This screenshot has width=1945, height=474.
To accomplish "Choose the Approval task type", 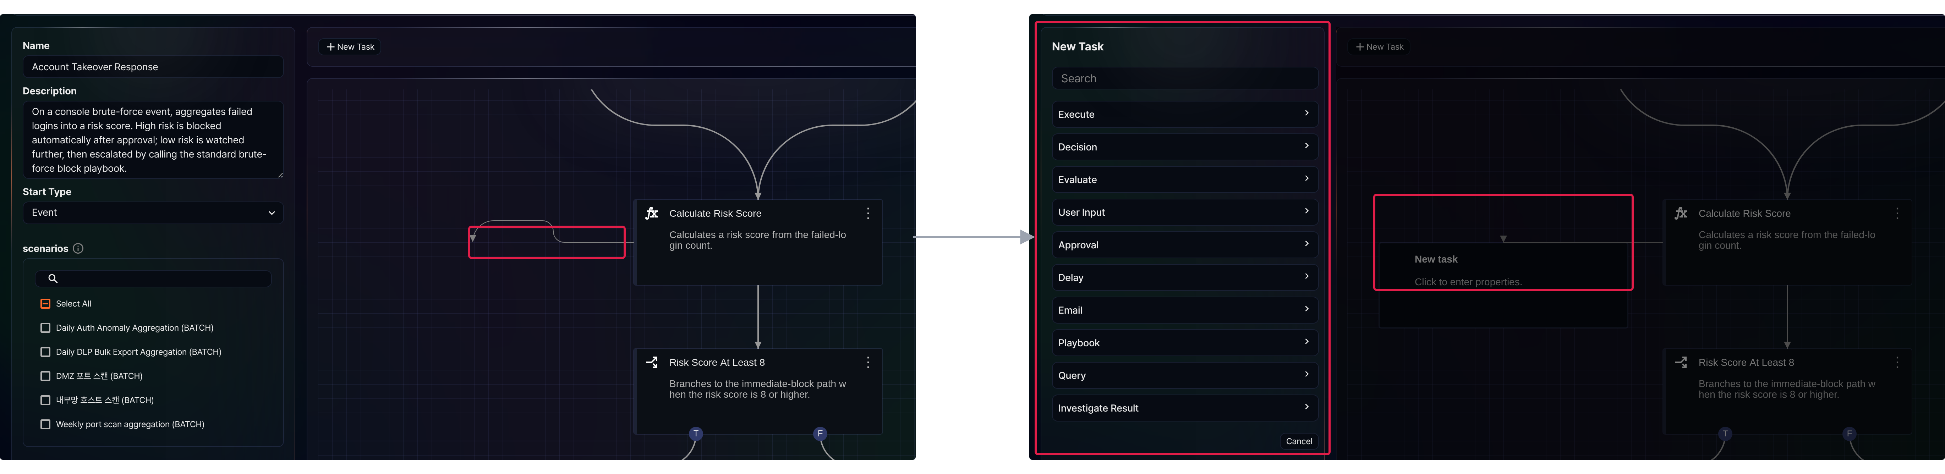I will [1185, 244].
